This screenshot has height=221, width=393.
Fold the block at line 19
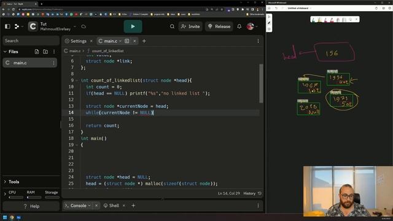[77, 145]
